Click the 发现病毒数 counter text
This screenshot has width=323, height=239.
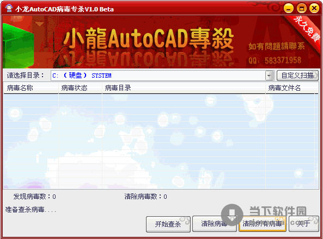pyautogui.click(x=35, y=197)
